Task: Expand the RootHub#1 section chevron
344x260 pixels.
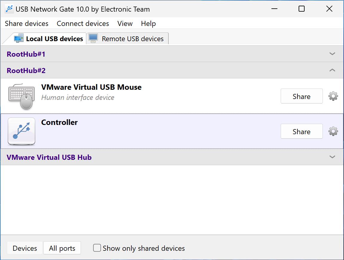Action: click(332, 54)
